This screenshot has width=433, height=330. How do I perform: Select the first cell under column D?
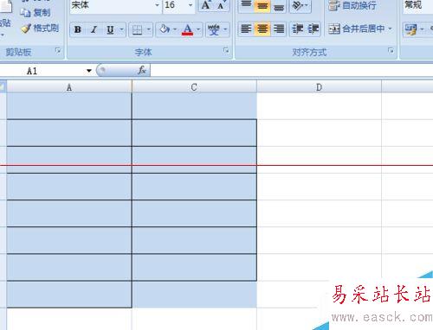319,106
